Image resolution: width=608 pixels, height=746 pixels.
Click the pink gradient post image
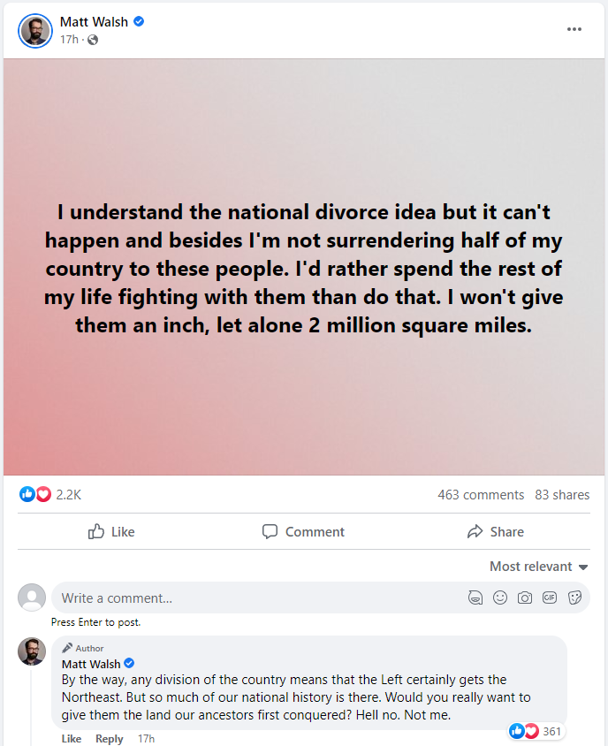[304, 265]
